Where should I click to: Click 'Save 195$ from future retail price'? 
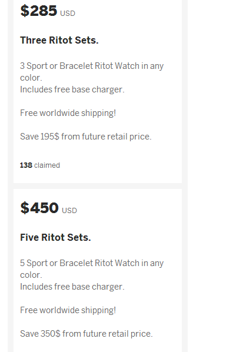tap(86, 137)
